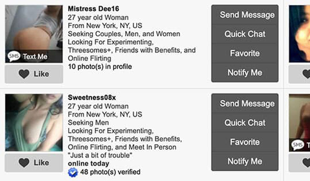310x181 pixels.
Task: Start Quick Chat with Mistress Dee16
Action: tap(245, 34)
